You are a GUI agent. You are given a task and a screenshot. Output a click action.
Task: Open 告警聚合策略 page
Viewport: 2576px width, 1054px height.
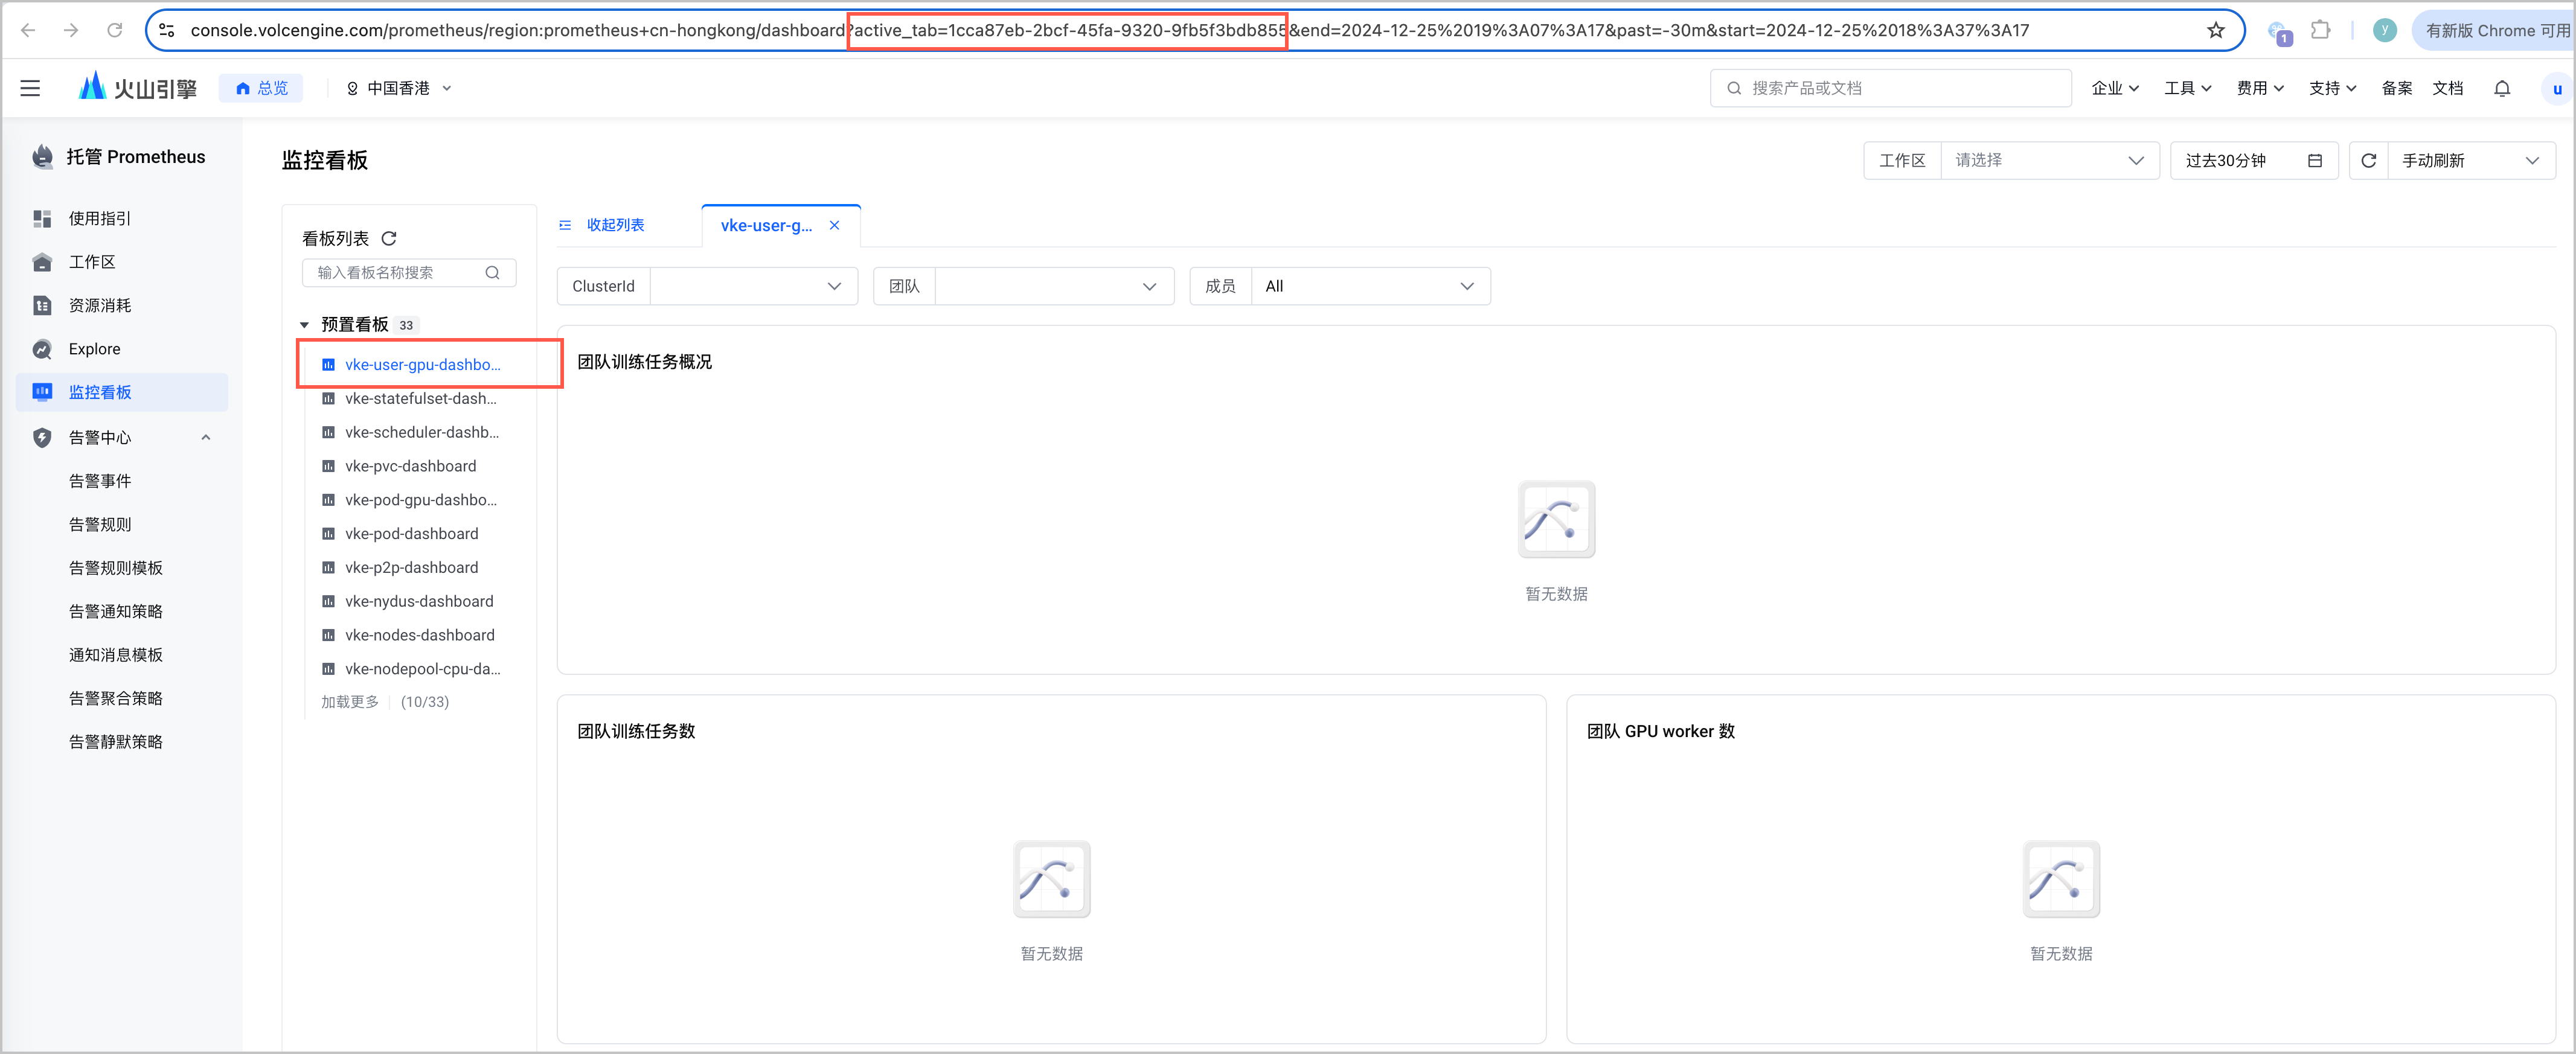click(x=115, y=698)
